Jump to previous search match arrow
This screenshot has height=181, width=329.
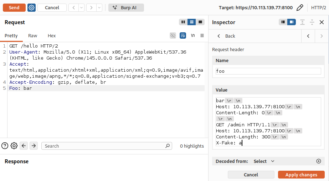pos(24,146)
